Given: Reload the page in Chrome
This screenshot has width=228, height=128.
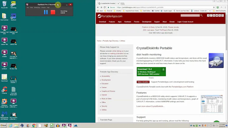Looking at the screenshot, I should coord(104,7).
